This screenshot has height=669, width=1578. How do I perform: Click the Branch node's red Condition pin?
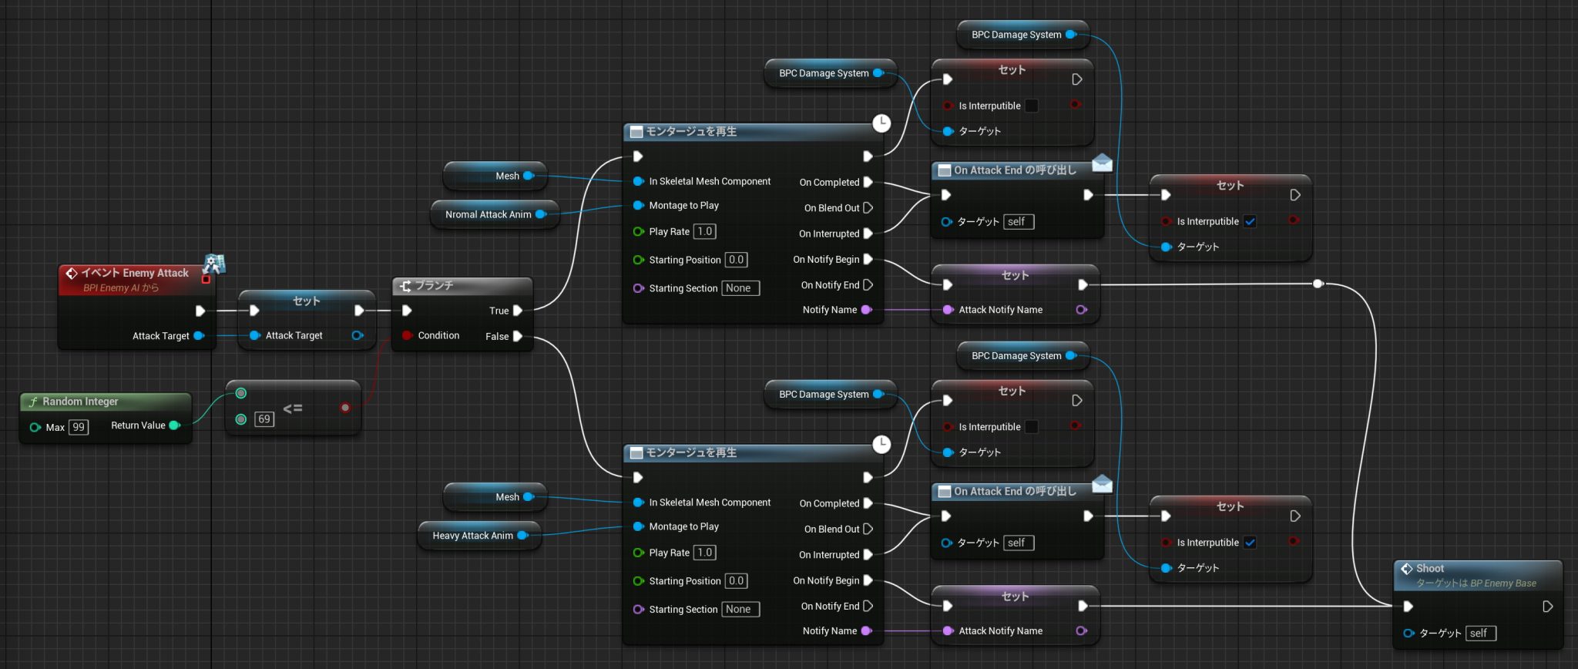click(x=407, y=335)
